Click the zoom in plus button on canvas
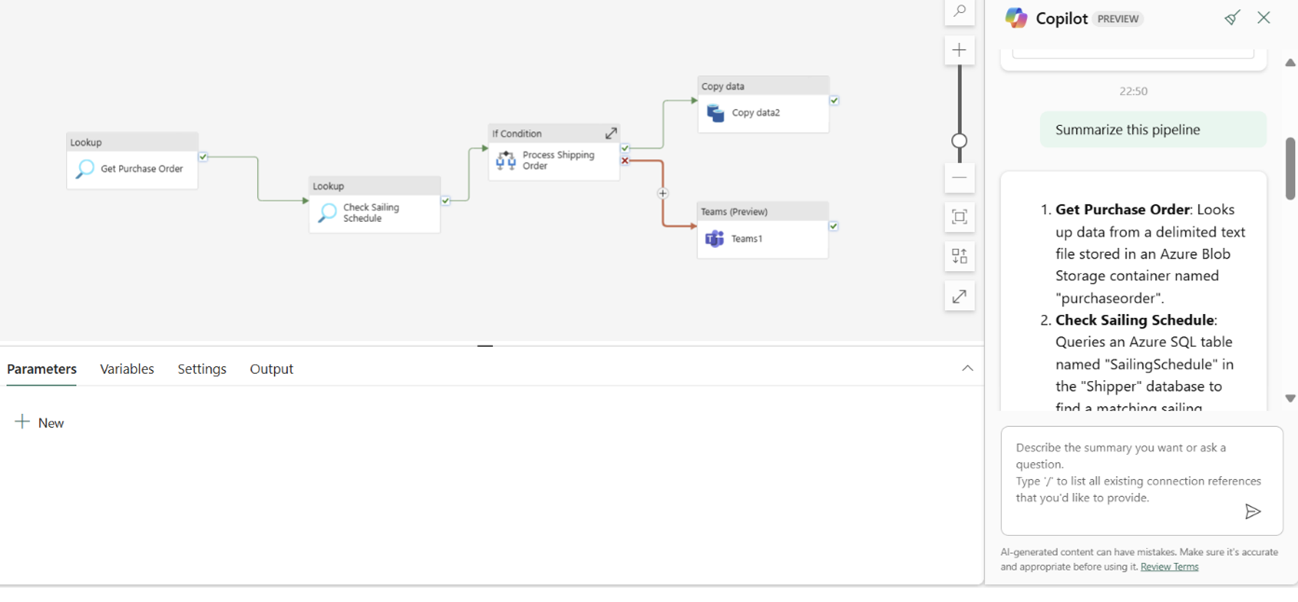1298x602 pixels. [x=959, y=51]
